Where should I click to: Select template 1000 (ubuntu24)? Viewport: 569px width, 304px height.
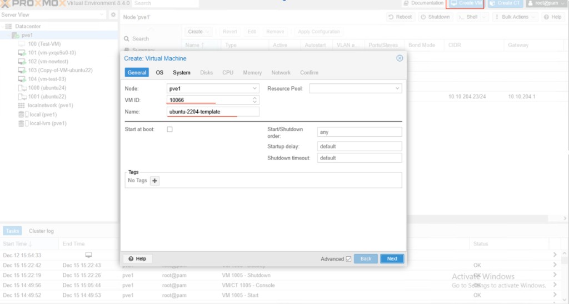(47, 88)
